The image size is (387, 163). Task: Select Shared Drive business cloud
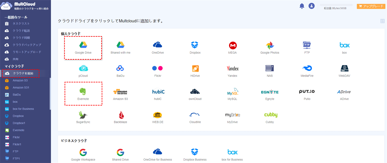pos(120,154)
